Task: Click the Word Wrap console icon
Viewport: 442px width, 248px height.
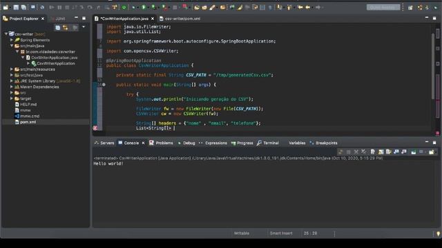Action: pos(388,152)
